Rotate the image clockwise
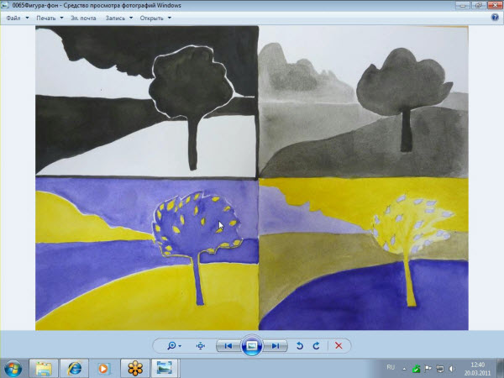Screen dimensions: 504x378 pos(316,345)
